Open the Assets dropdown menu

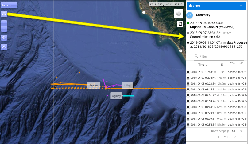click(x=9, y=5)
